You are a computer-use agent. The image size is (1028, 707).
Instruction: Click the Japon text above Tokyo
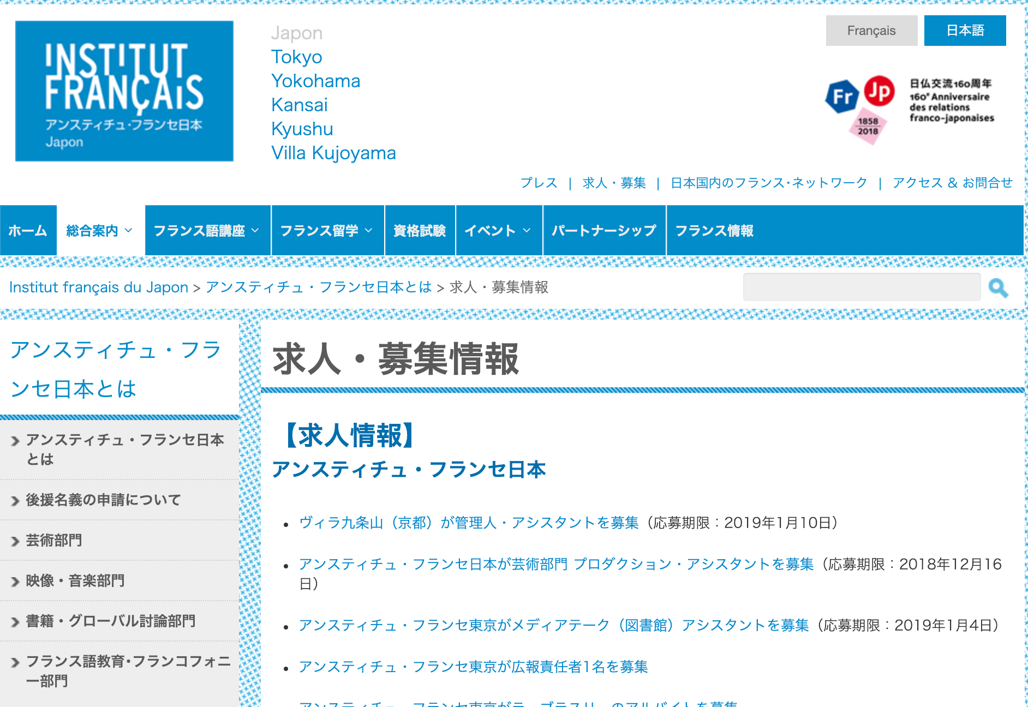pos(297,33)
